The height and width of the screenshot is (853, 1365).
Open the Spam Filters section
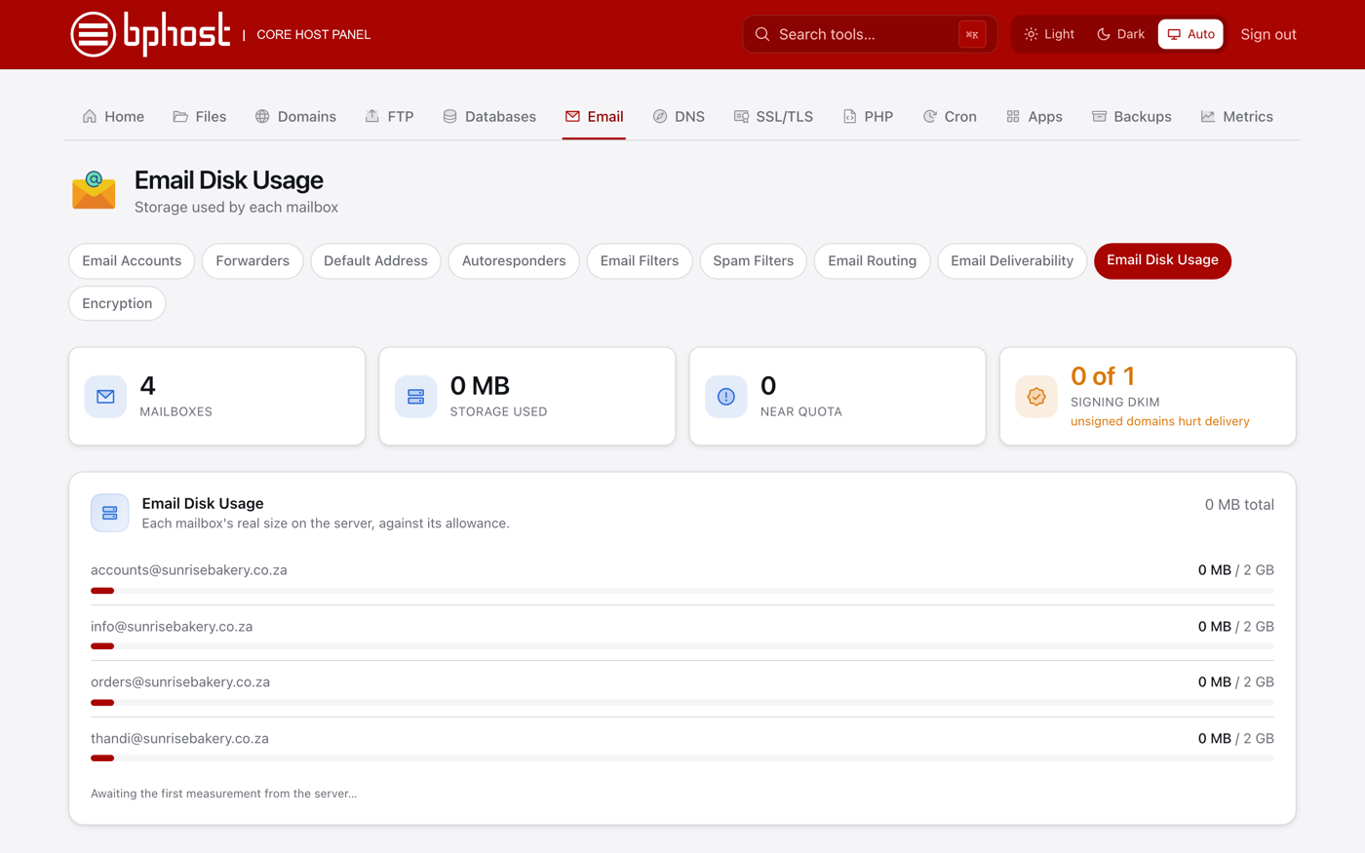tap(753, 261)
